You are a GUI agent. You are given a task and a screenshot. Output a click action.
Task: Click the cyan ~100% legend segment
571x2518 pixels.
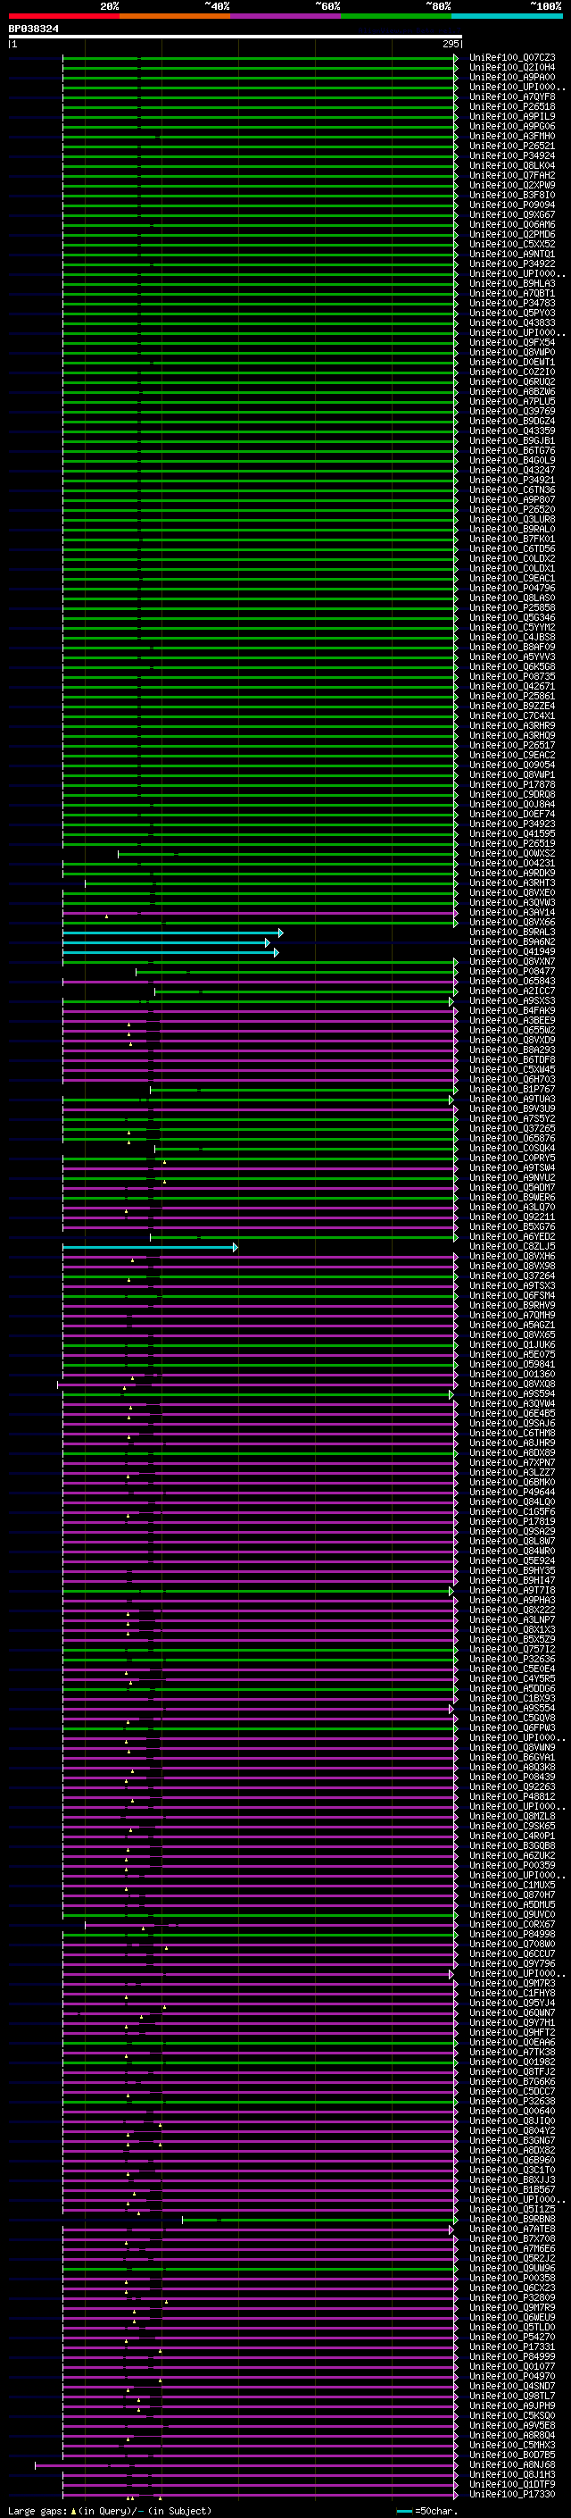[507, 16]
